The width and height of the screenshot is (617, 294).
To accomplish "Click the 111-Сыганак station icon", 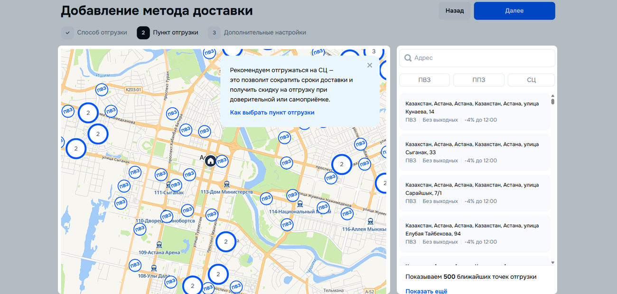I will coord(168,185).
